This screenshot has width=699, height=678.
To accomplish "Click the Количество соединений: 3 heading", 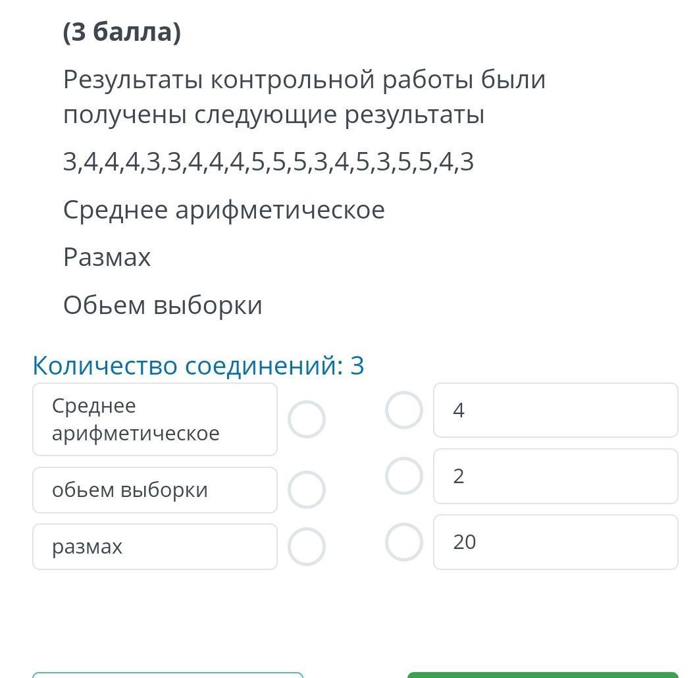I will (198, 365).
